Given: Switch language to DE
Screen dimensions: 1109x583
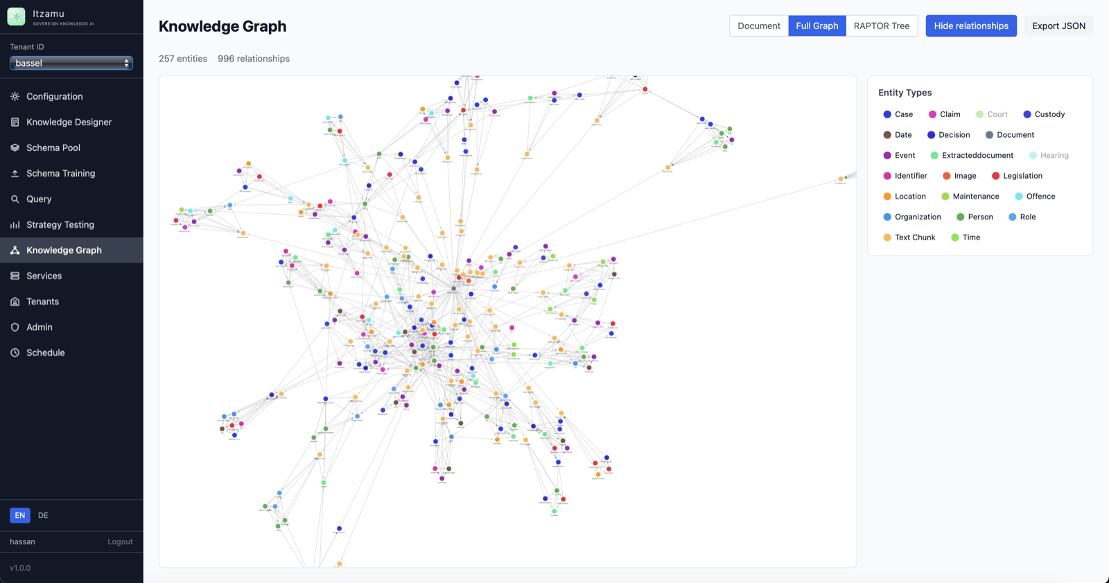Looking at the screenshot, I should pos(43,515).
